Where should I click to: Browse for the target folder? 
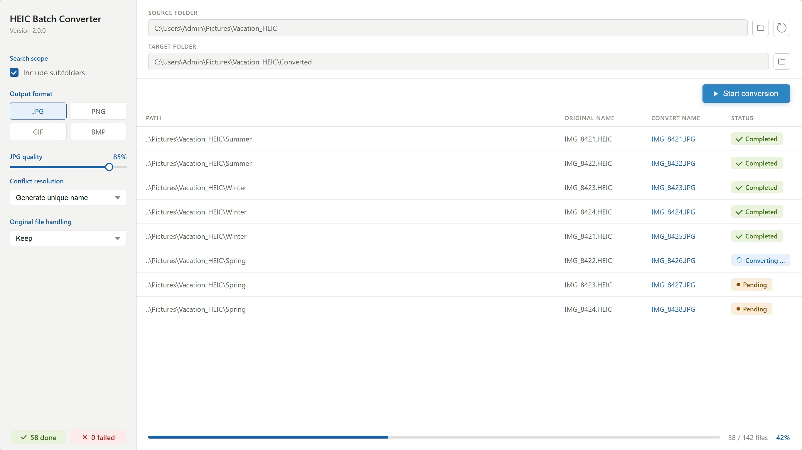click(x=781, y=62)
